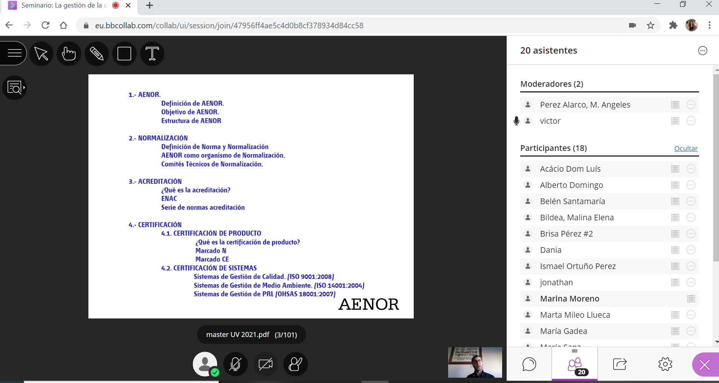Screen dimensions: 719x383
Task: Select the Seminario: La gestión browser tab
Action: pyautogui.click(x=70, y=6)
